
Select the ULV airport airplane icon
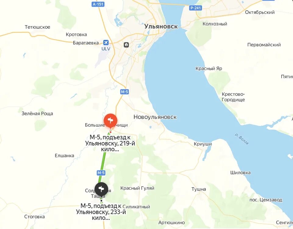(x=106, y=42)
